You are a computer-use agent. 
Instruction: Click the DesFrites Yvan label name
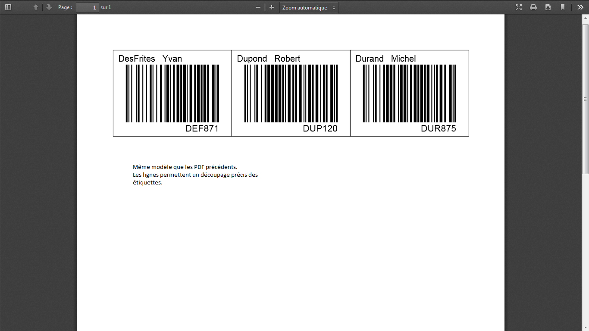(x=150, y=59)
